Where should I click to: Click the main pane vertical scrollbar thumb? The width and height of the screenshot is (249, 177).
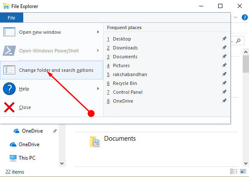click(246, 64)
